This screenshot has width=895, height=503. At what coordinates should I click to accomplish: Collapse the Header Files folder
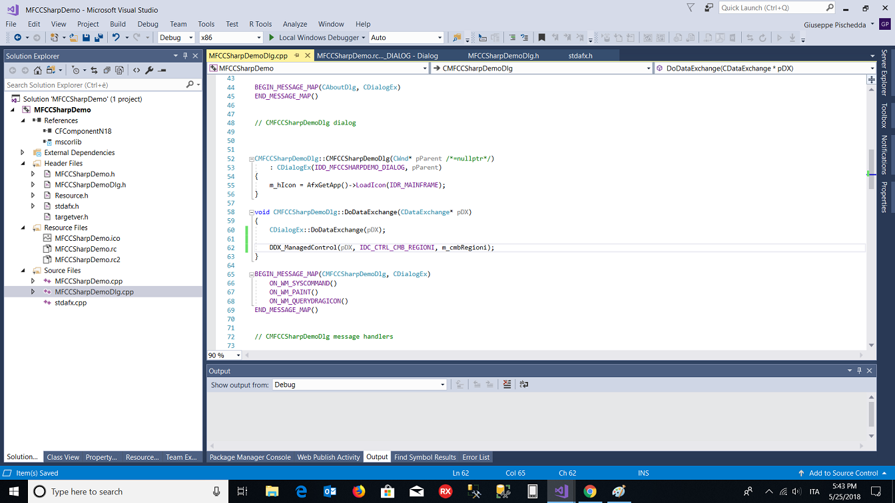23,163
